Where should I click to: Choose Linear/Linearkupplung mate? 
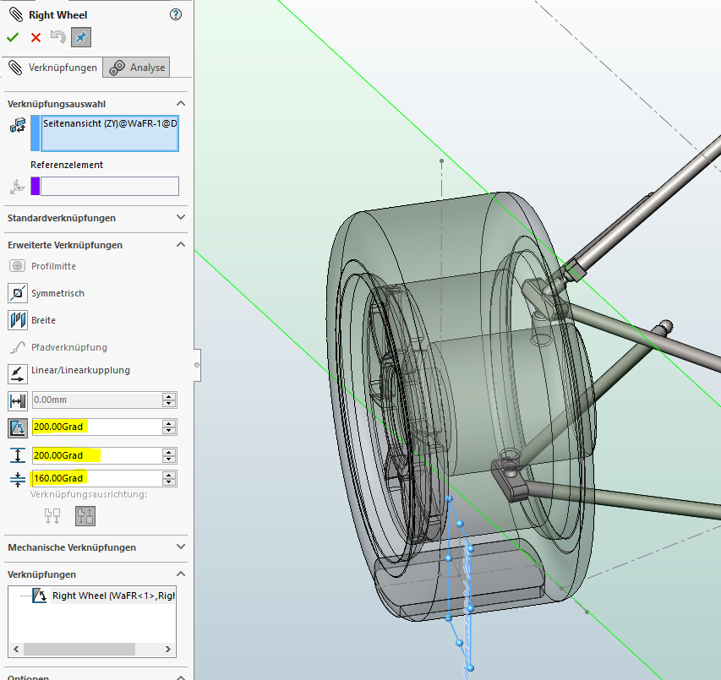point(17,372)
